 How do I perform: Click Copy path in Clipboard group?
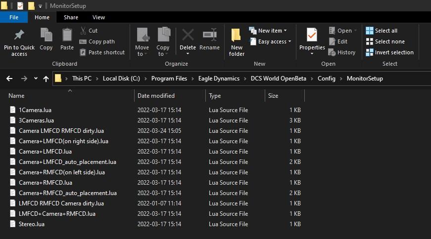click(97, 41)
